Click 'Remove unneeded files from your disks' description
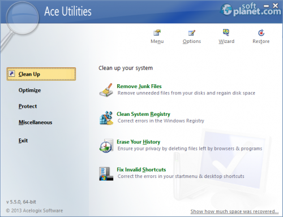 [x=186, y=93]
